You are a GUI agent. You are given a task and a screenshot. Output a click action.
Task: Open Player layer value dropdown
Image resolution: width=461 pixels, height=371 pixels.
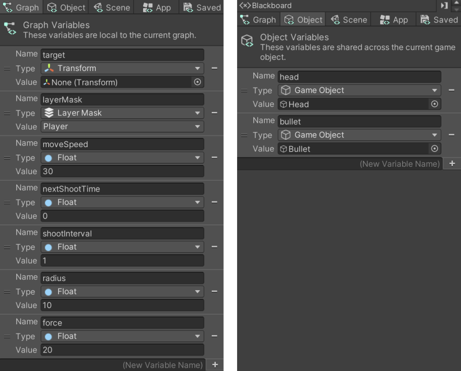122,126
